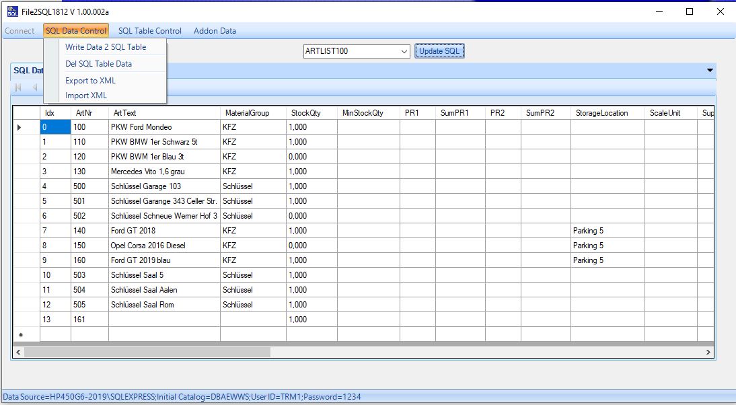736x405 pixels.
Task: Select cell 'Opel Corsa 2016 Diesel'
Action: tap(164, 246)
